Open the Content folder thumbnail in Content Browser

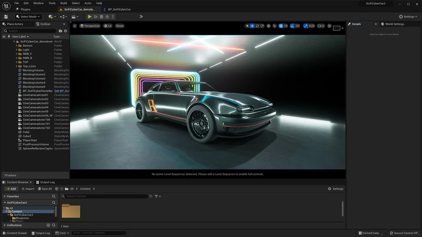point(71,211)
